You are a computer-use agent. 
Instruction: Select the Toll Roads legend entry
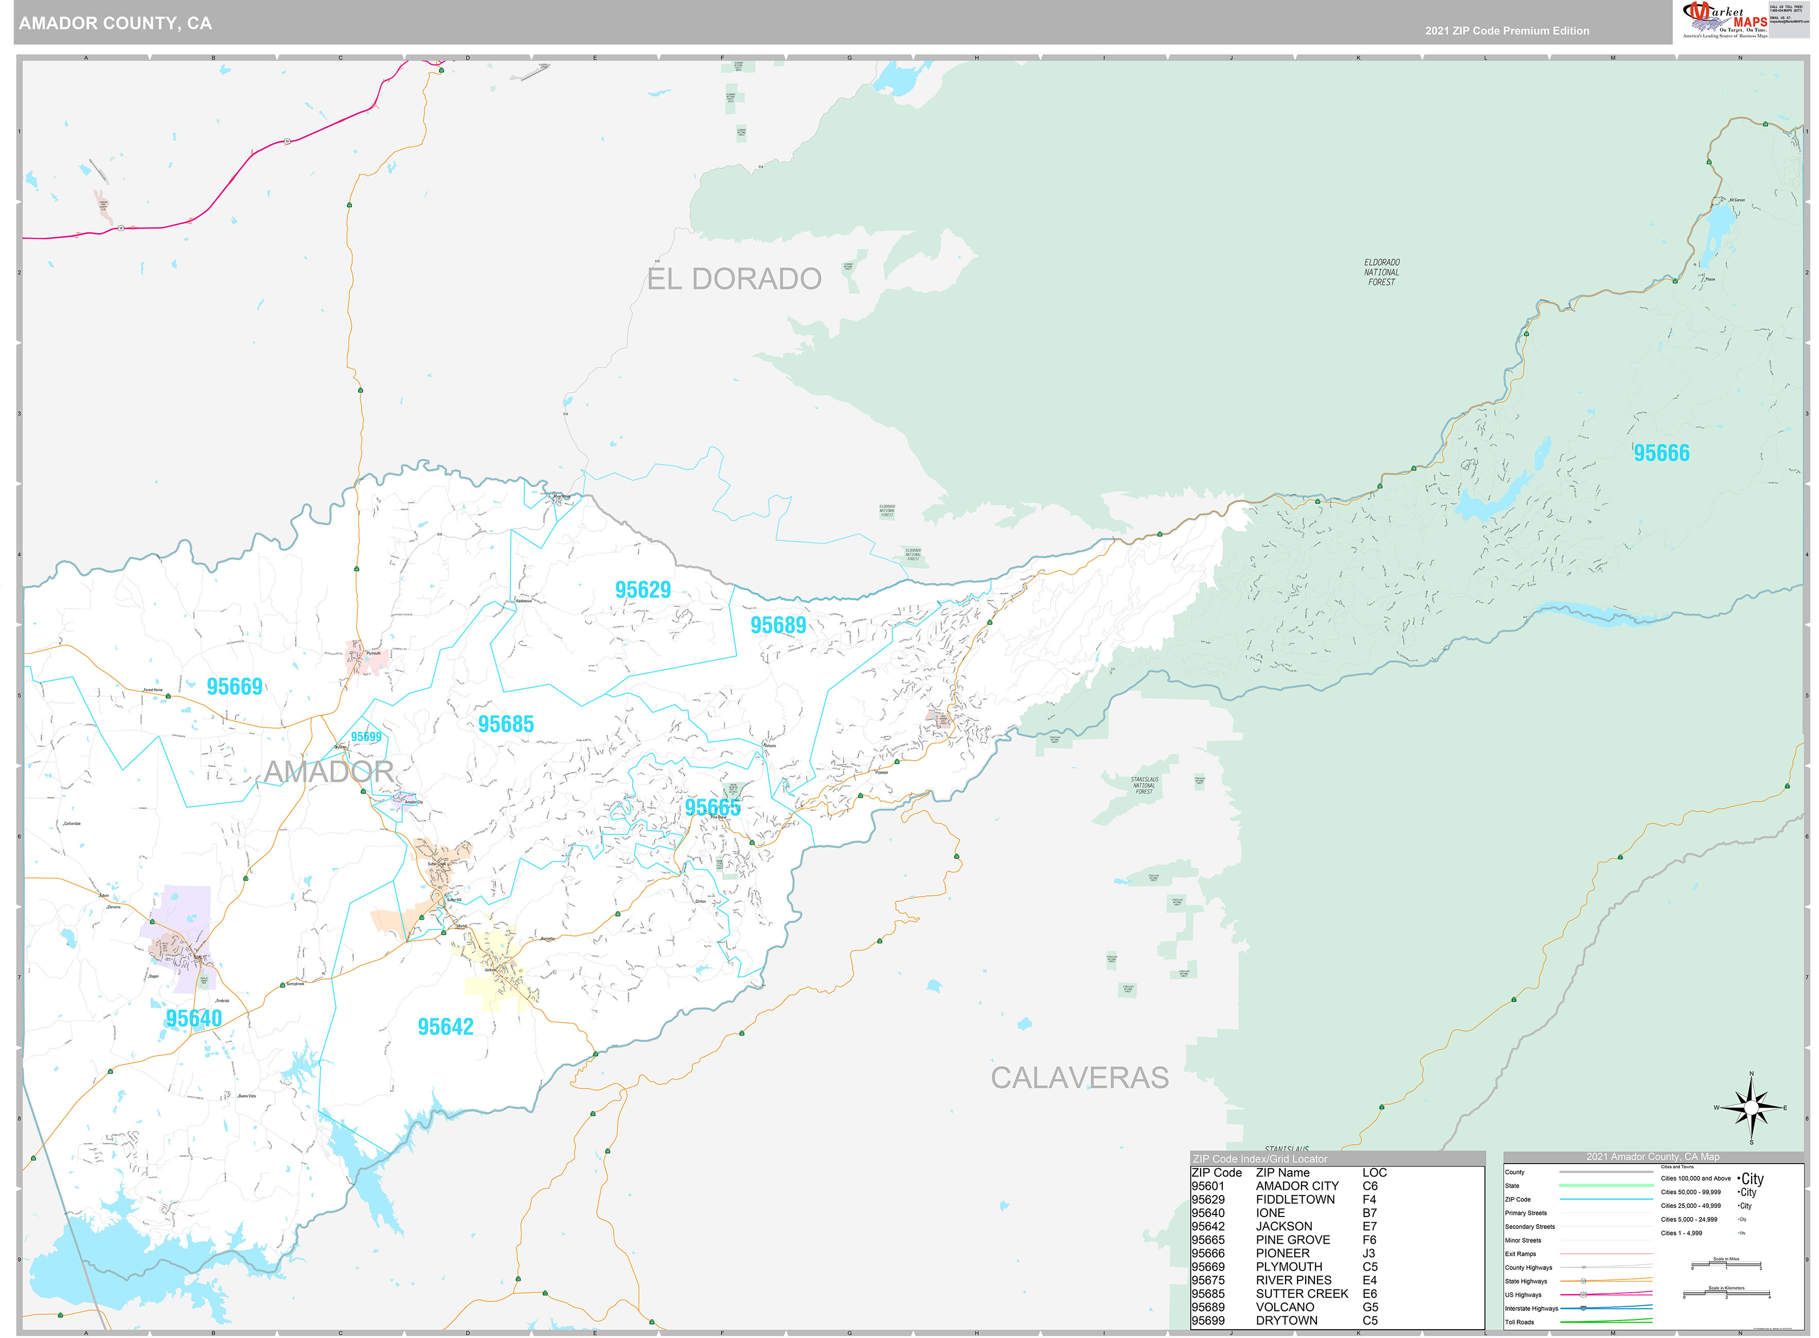coord(1521,1323)
